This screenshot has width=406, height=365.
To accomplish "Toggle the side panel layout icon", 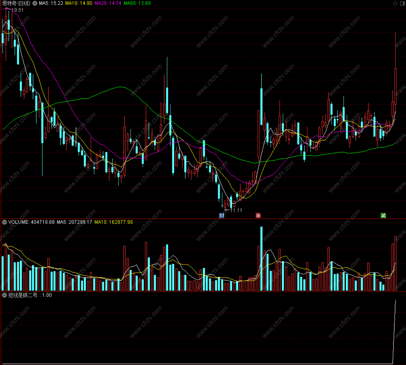I will point(402,3).
